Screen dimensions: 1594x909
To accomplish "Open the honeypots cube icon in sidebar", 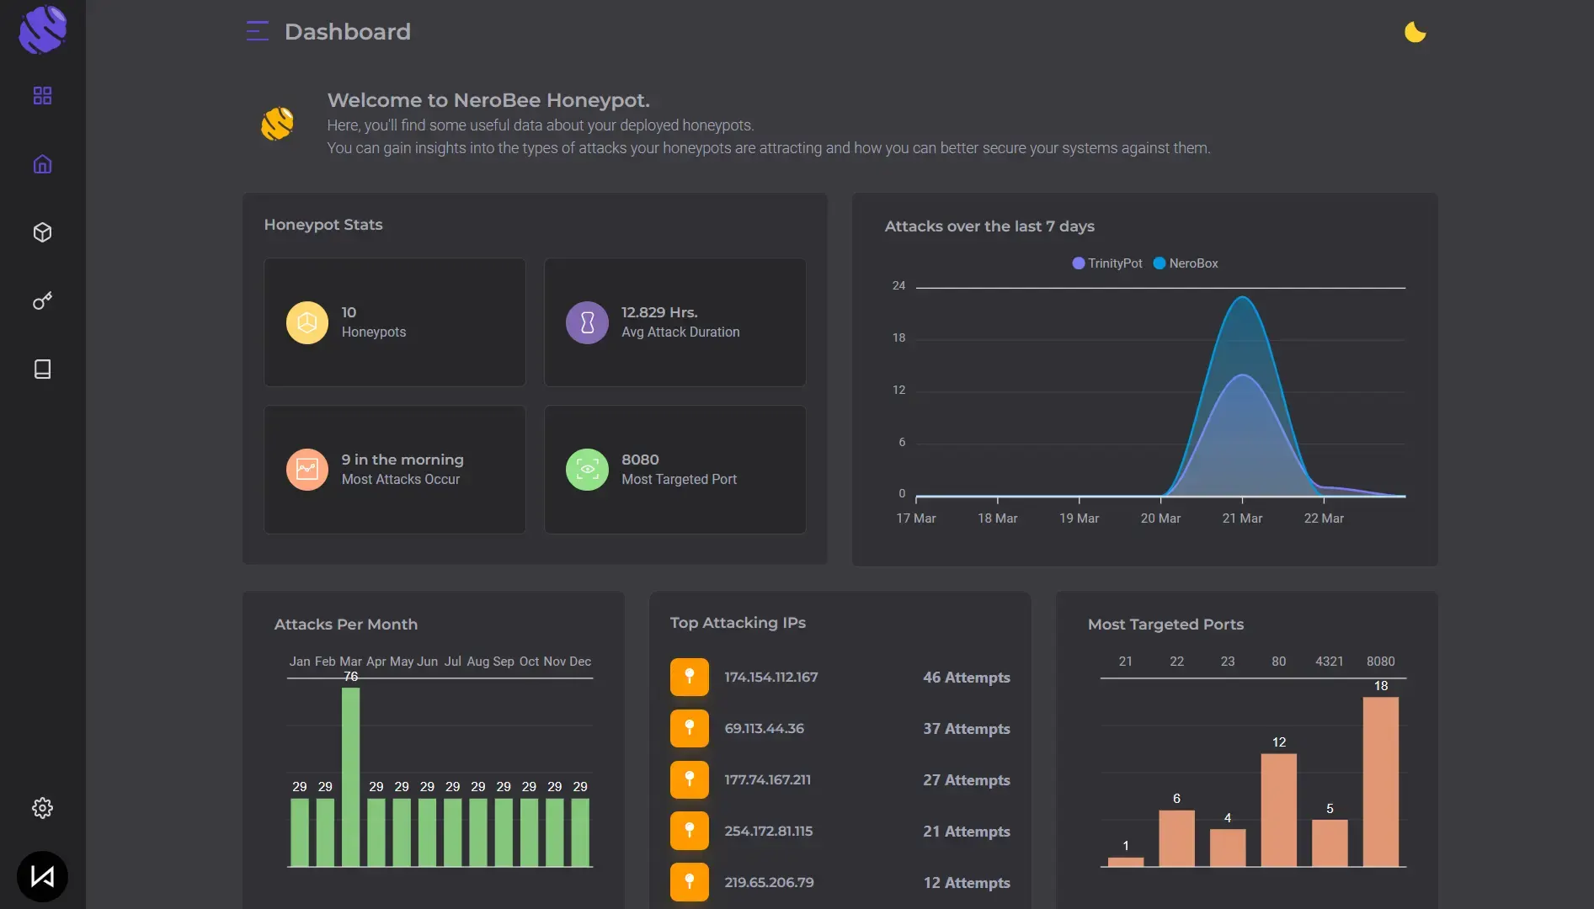I will tap(42, 232).
